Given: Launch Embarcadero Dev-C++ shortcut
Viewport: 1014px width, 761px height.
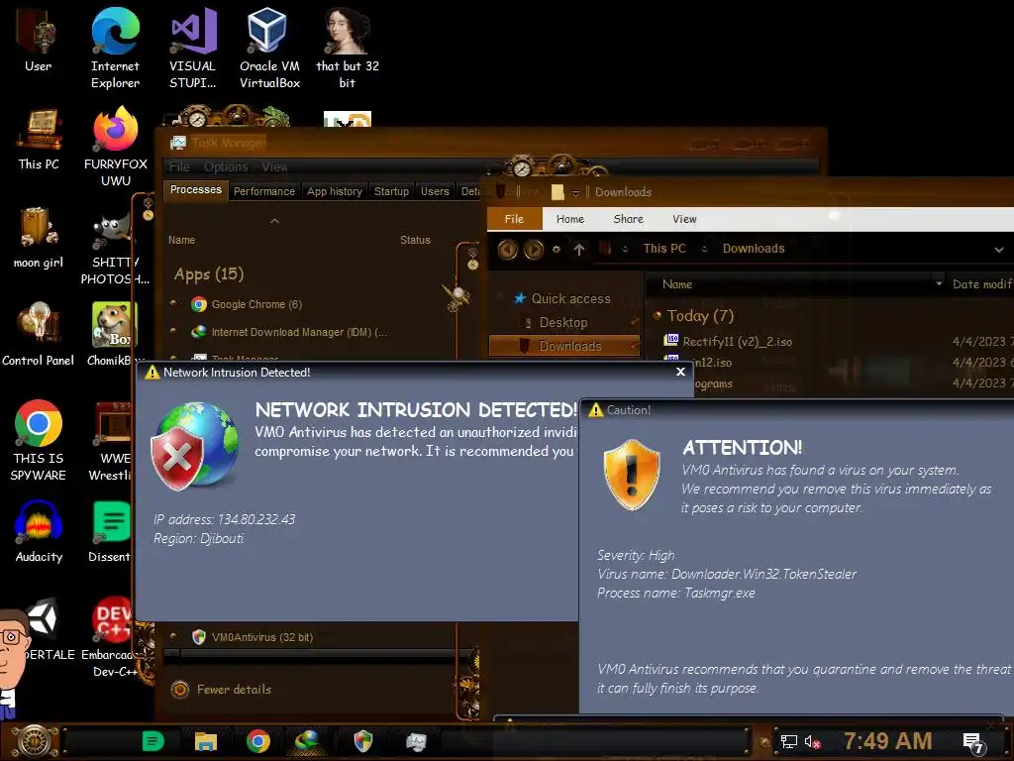Looking at the screenshot, I should pos(111,637).
